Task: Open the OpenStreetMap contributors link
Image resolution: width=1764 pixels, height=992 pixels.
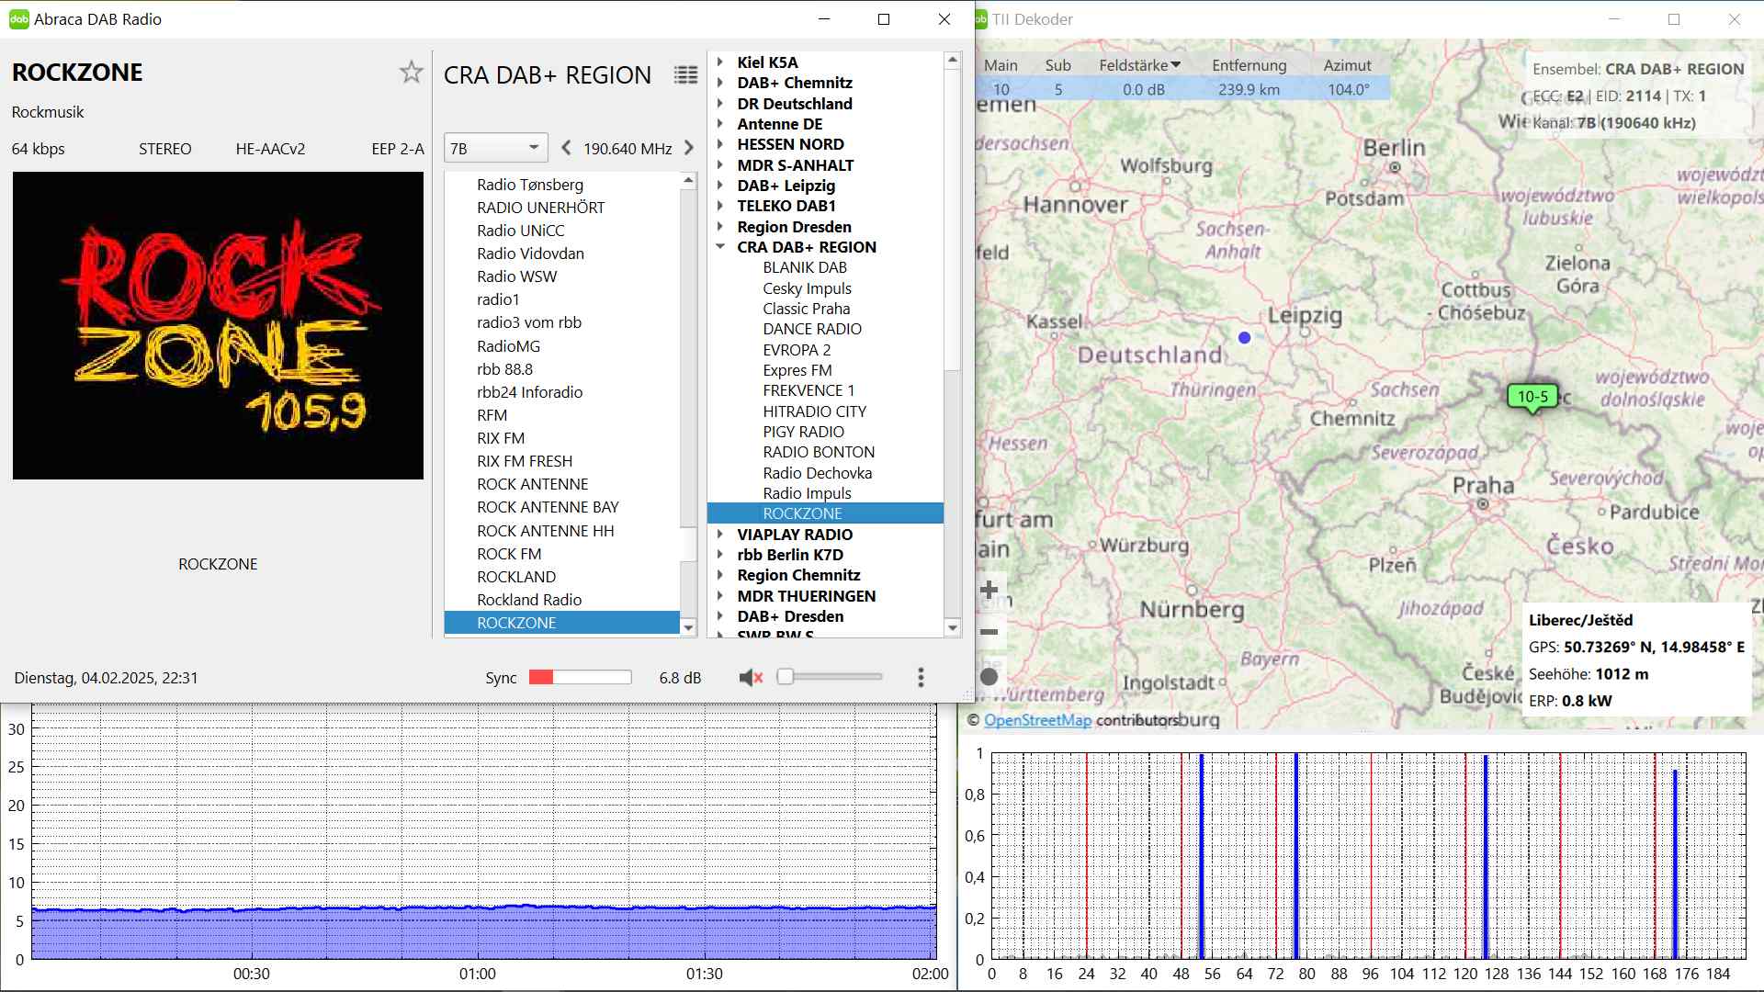Action: (x=1037, y=720)
